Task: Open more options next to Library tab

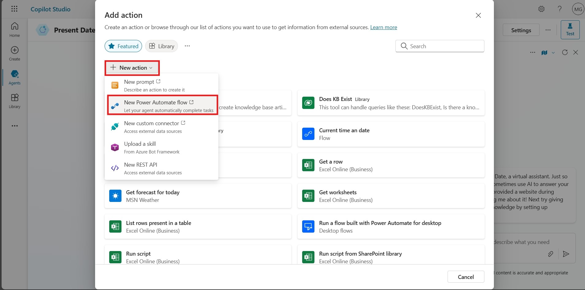Action: 187,46
